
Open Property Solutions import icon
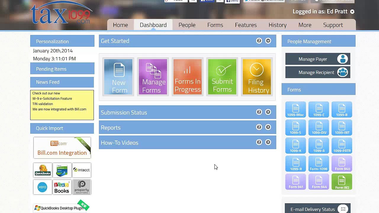pyautogui.click(x=82, y=187)
